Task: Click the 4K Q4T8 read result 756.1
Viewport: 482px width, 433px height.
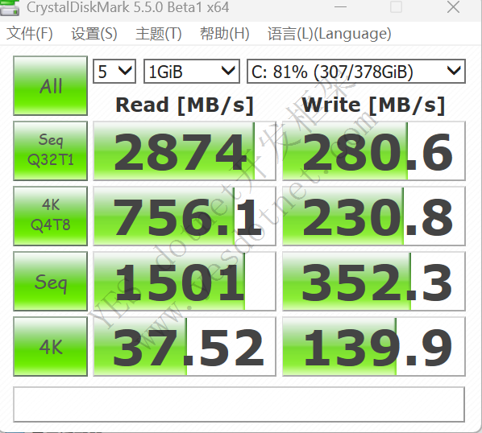Action: (x=185, y=216)
